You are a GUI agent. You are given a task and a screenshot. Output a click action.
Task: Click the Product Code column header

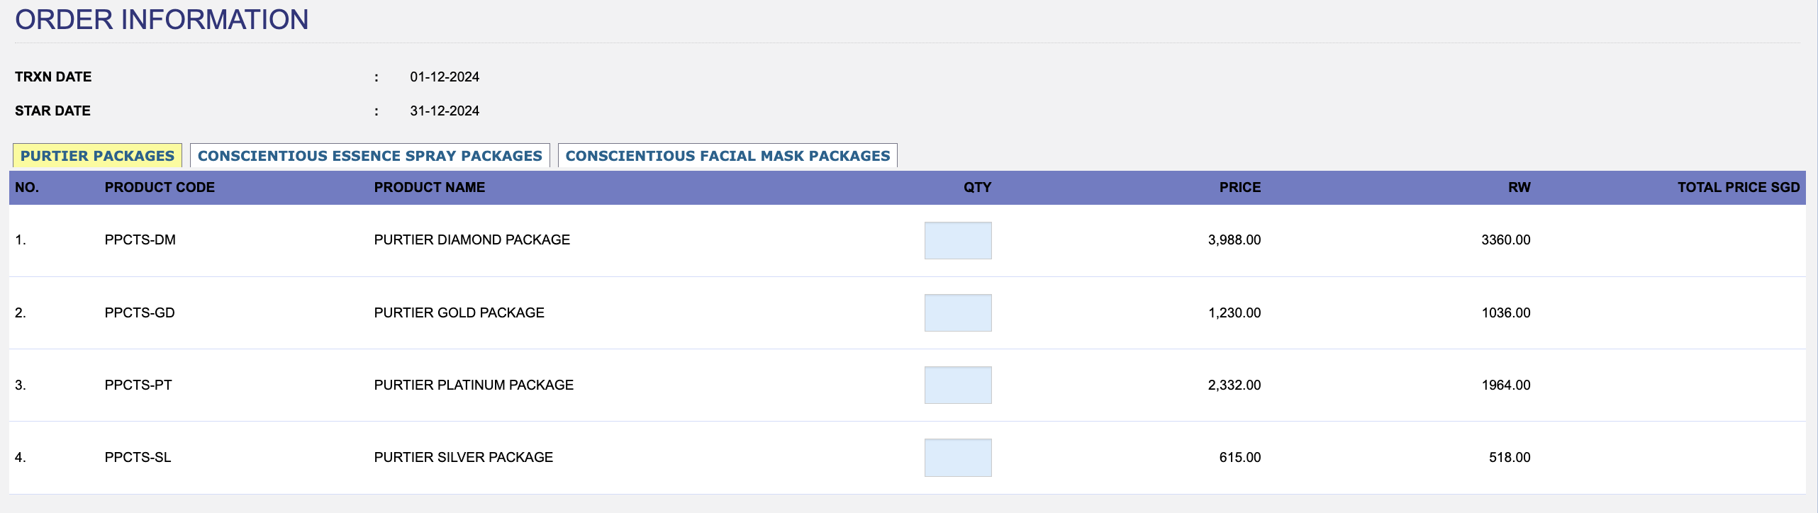pyautogui.click(x=160, y=188)
